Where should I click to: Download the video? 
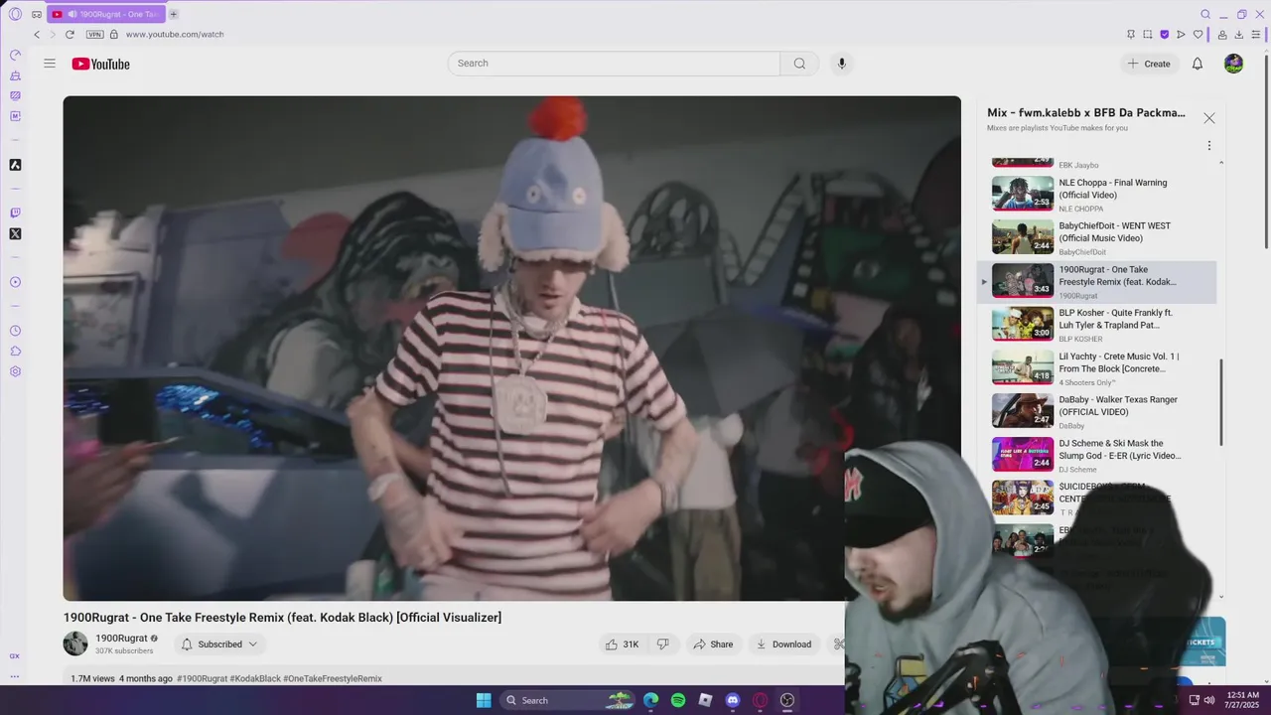coord(784,644)
